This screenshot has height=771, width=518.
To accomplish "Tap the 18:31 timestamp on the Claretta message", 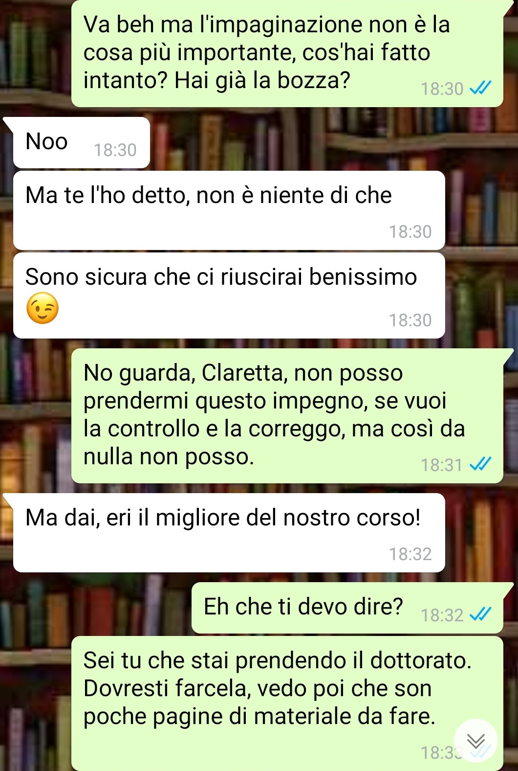I will point(442,465).
